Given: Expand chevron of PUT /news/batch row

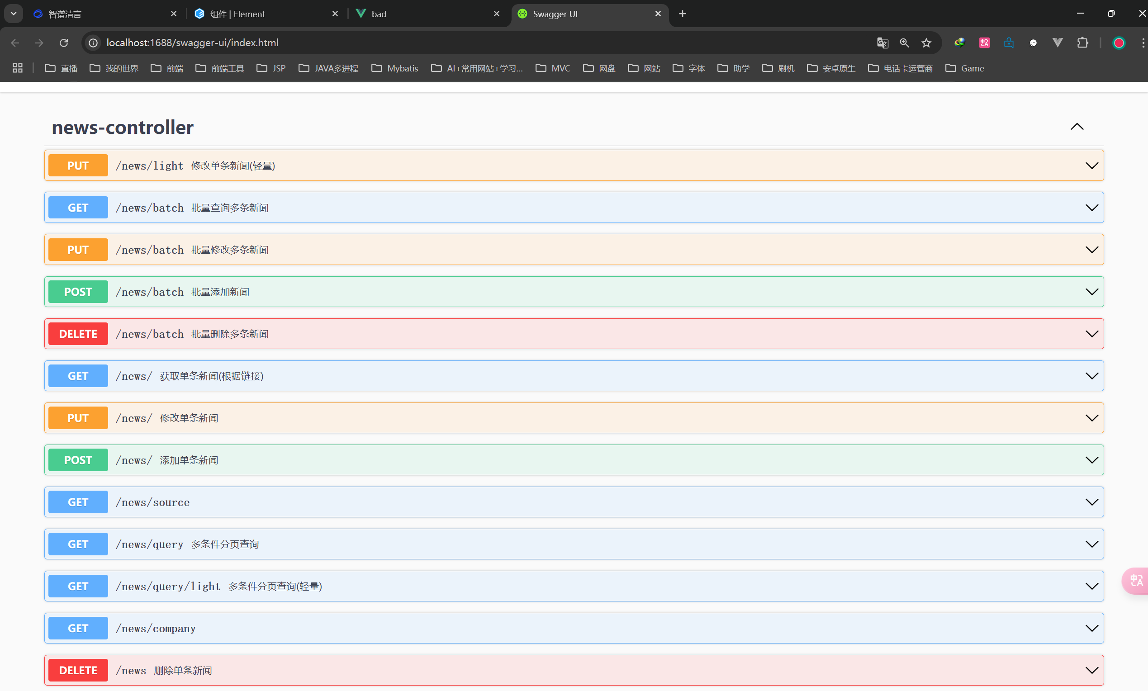Looking at the screenshot, I should click(x=1091, y=250).
